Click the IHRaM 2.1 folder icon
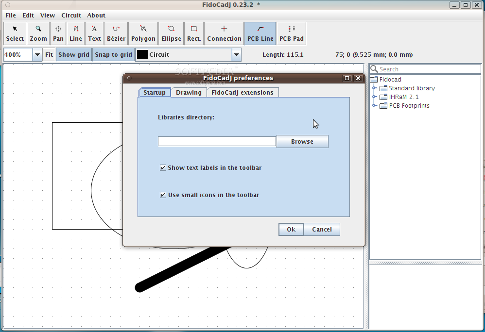The image size is (485, 332). 383,97
